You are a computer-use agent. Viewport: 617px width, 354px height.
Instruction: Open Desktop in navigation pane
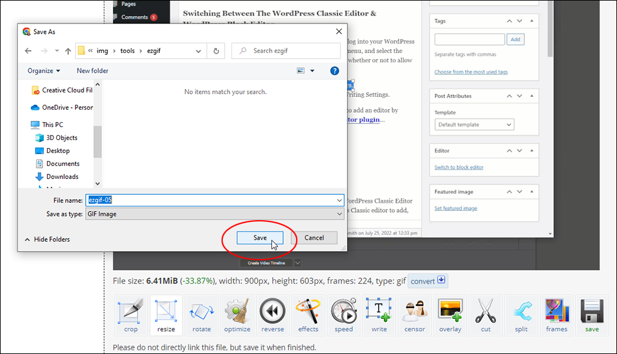(x=52, y=150)
